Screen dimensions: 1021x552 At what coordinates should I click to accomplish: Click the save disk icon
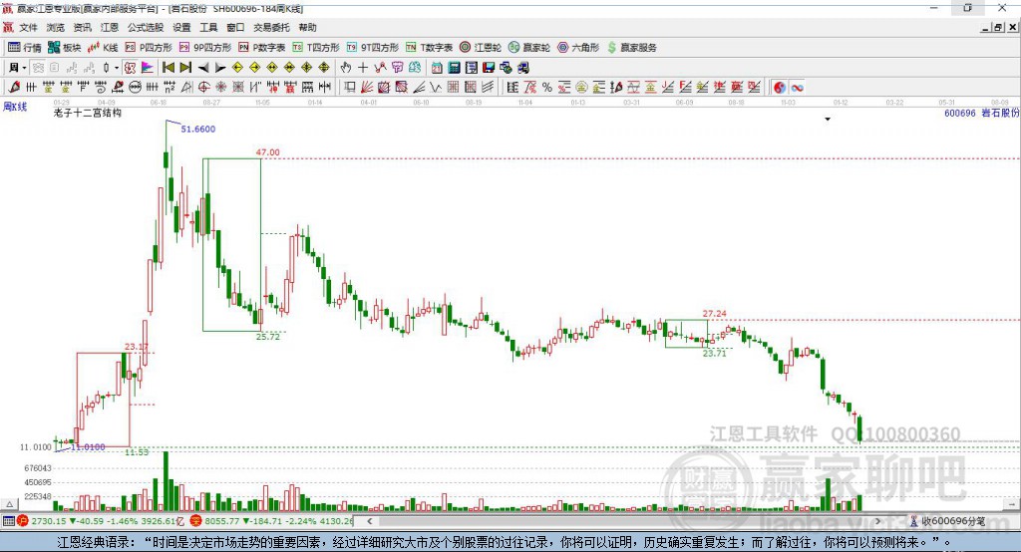pyautogui.click(x=489, y=68)
